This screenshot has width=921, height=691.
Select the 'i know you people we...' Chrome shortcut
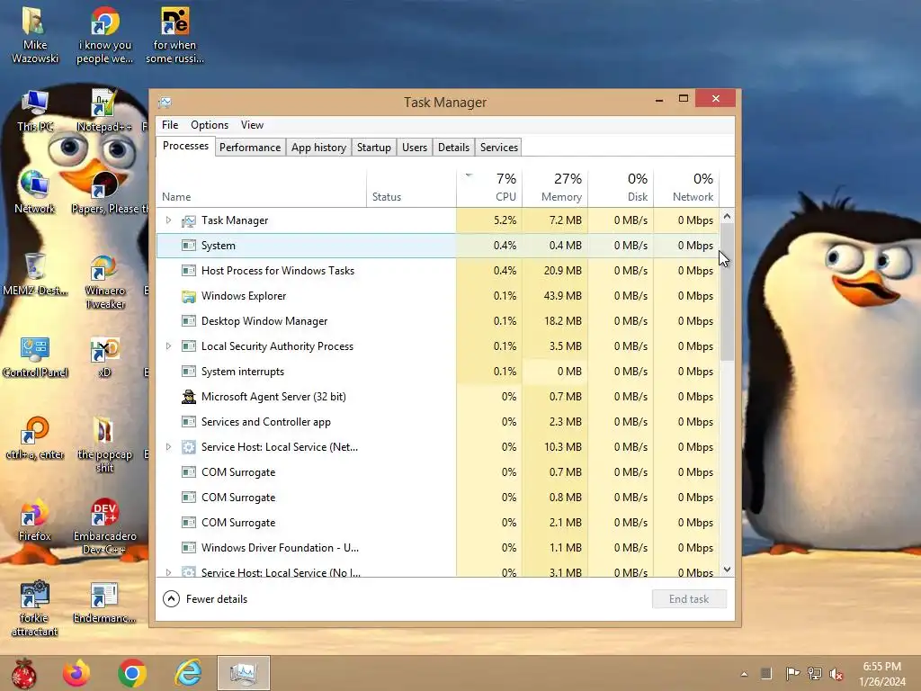coord(104,34)
